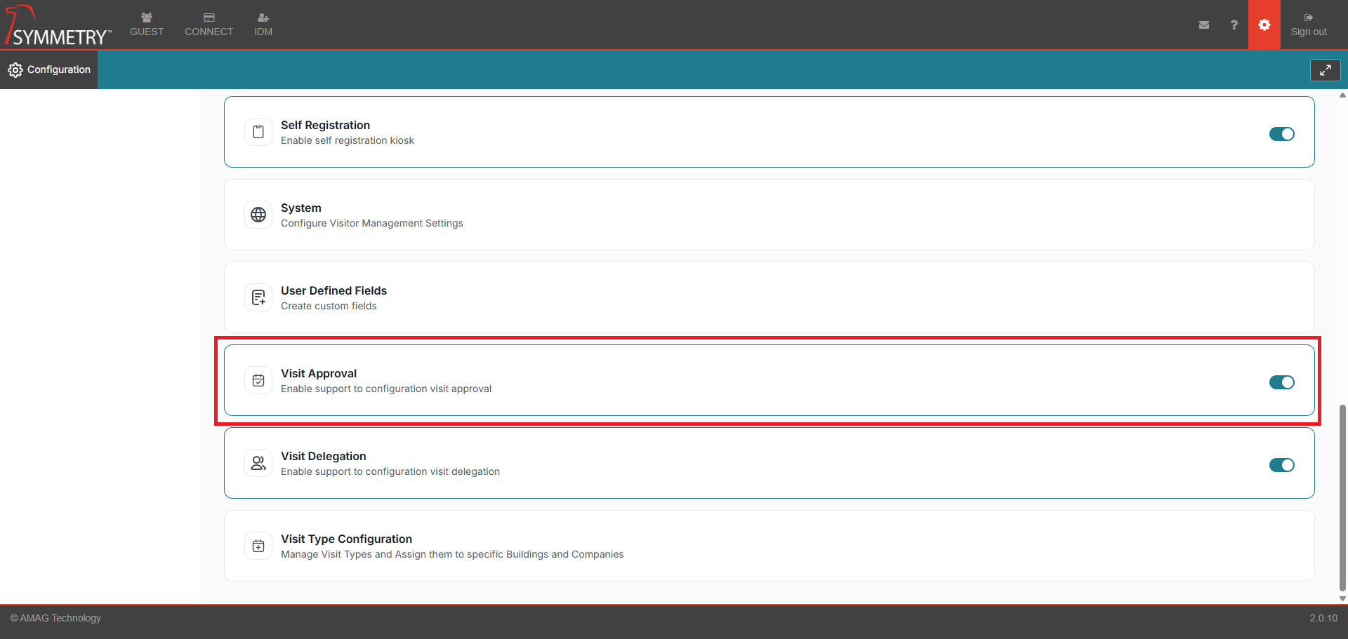Go to the IDM module
Viewport: 1348px width, 639px height.
[x=263, y=25]
